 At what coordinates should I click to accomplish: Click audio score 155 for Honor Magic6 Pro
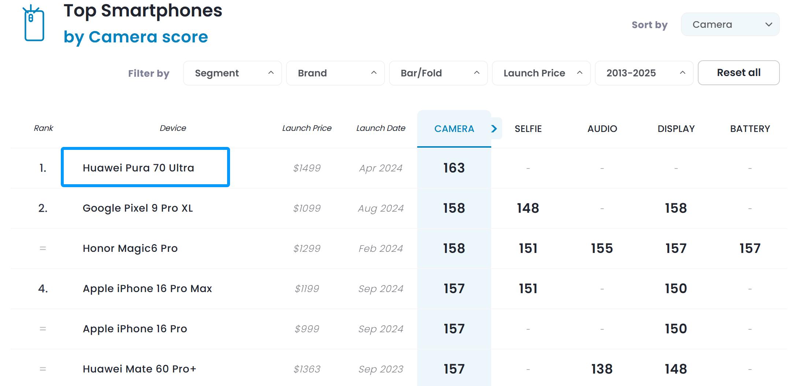tap(602, 248)
